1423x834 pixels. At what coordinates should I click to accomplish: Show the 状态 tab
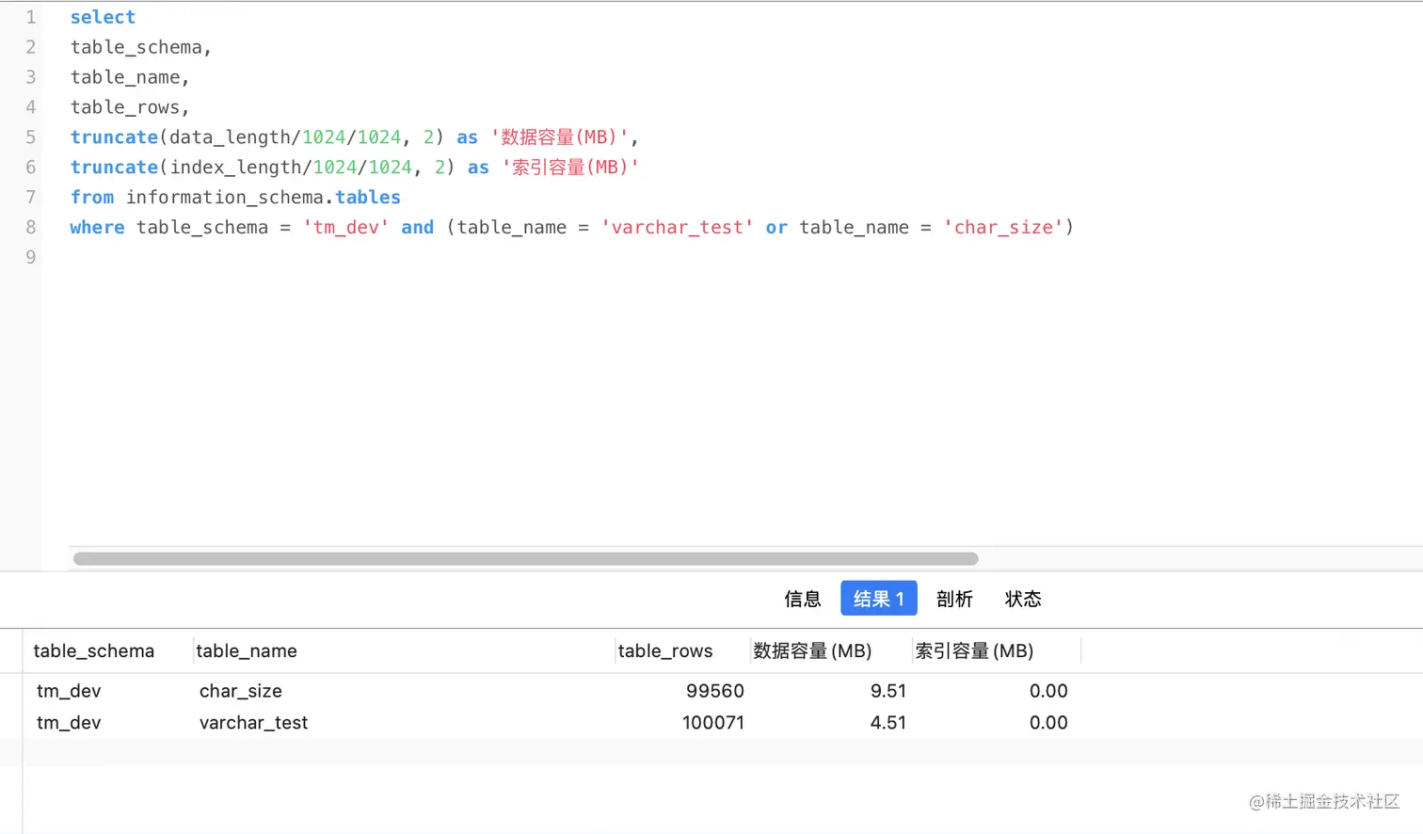(x=1023, y=599)
